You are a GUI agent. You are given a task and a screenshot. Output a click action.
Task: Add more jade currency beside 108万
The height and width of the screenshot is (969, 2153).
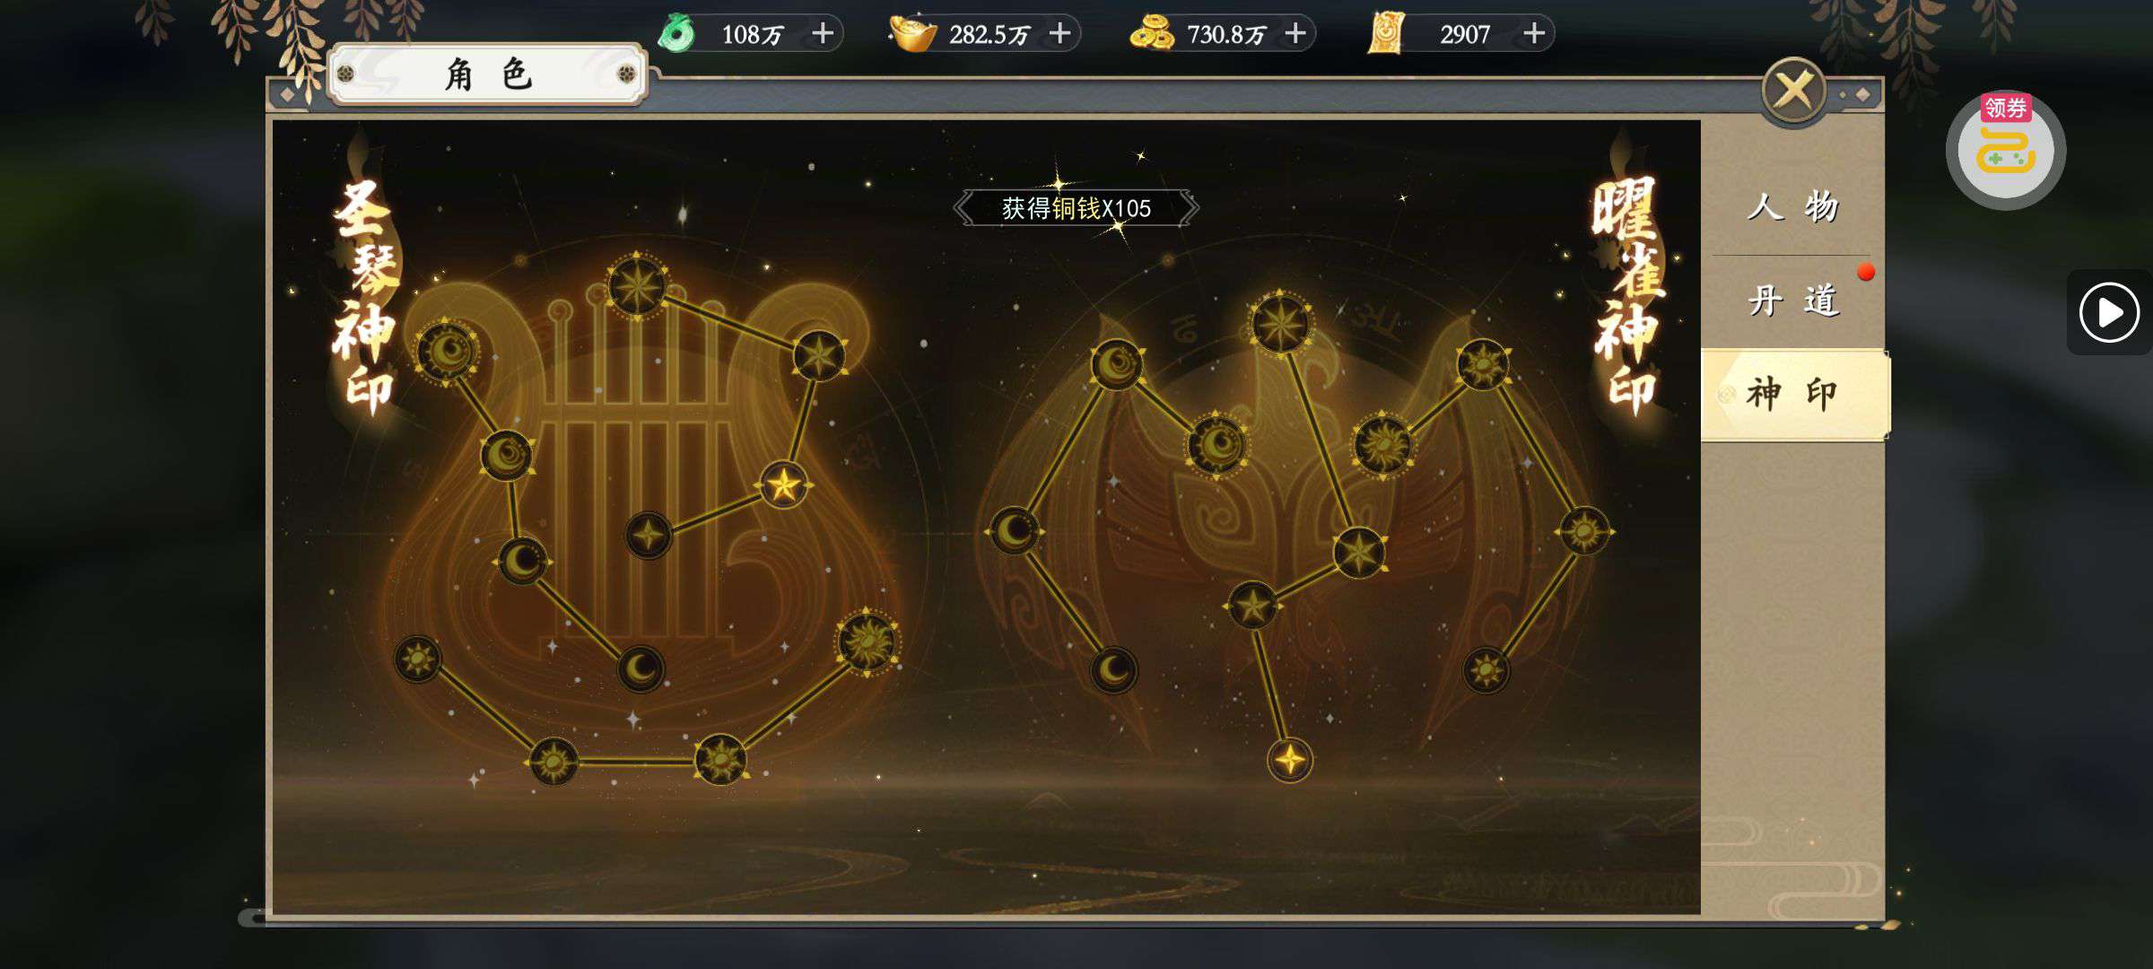click(x=823, y=34)
